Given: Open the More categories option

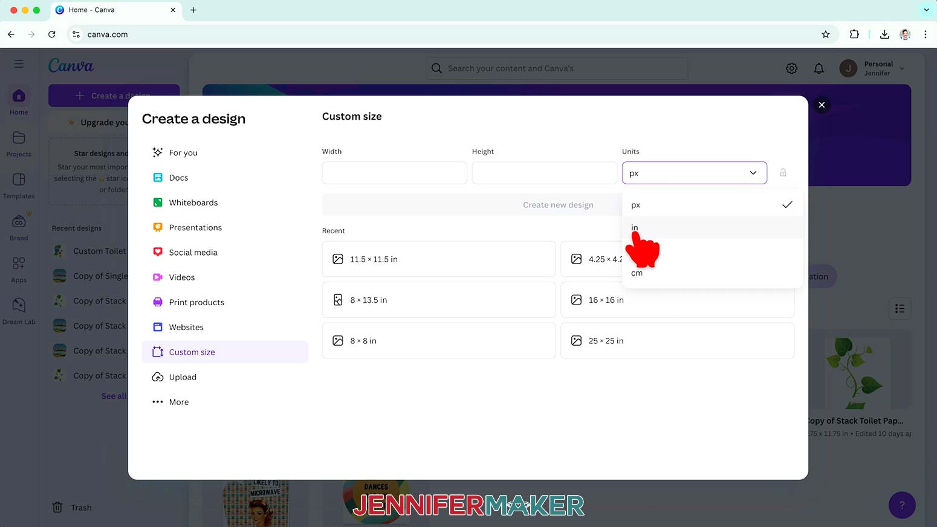Looking at the screenshot, I should tap(225, 402).
